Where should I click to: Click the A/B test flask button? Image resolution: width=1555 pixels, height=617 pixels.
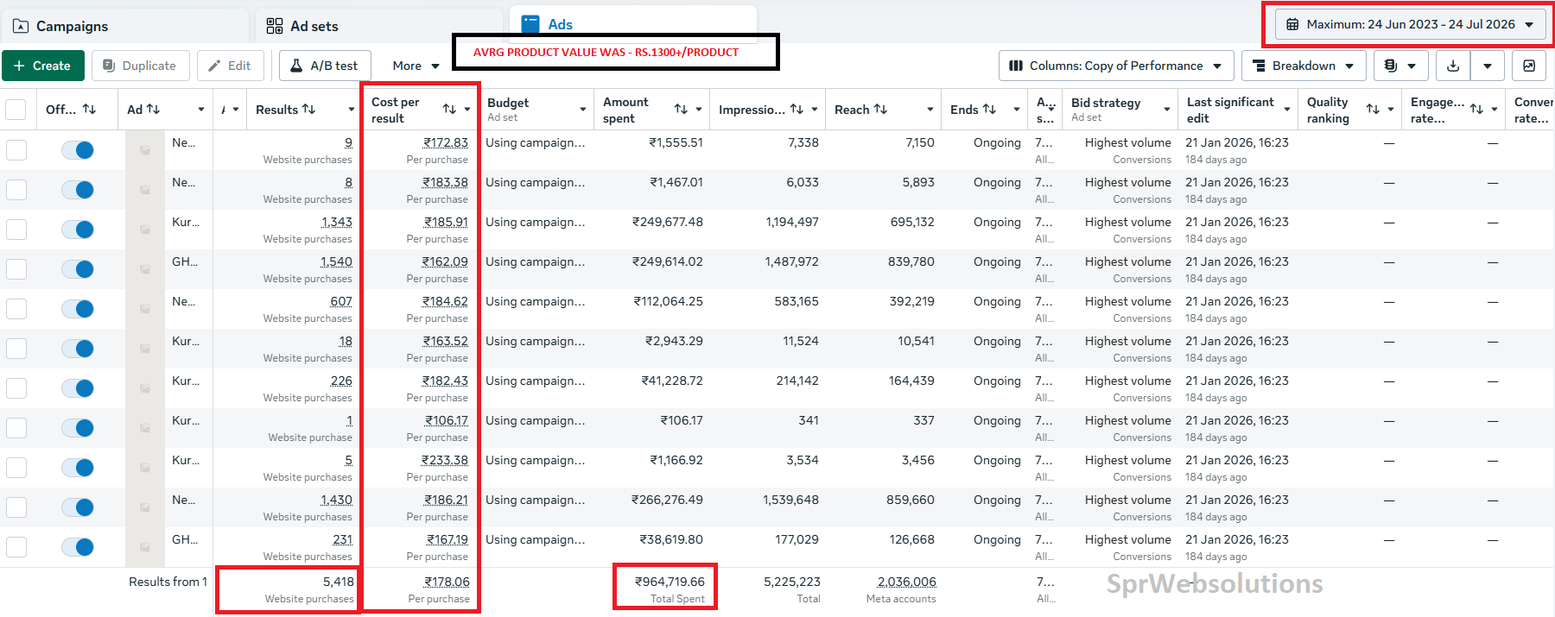(325, 66)
